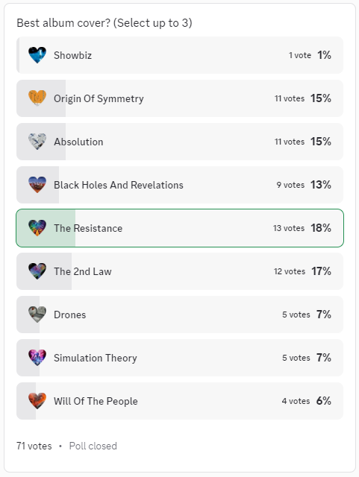Image resolution: width=359 pixels, height=477 pixels.
Task: Click the Drones heart emoji icon
Action: (x=37, y=315)
